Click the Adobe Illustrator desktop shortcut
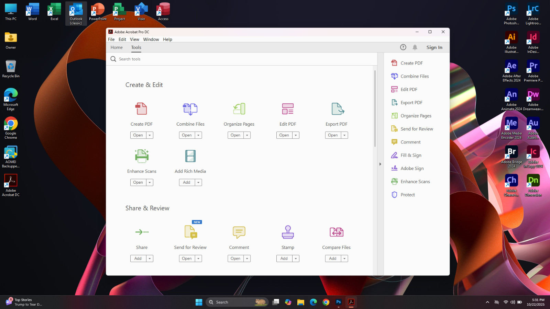 [x=511, y=42]
